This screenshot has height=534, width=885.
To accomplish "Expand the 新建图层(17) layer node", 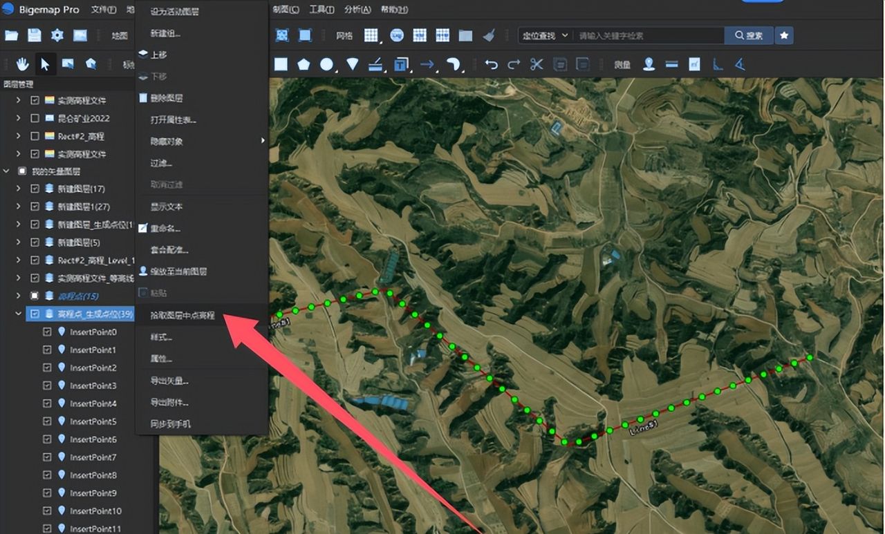I will point(19,189).
